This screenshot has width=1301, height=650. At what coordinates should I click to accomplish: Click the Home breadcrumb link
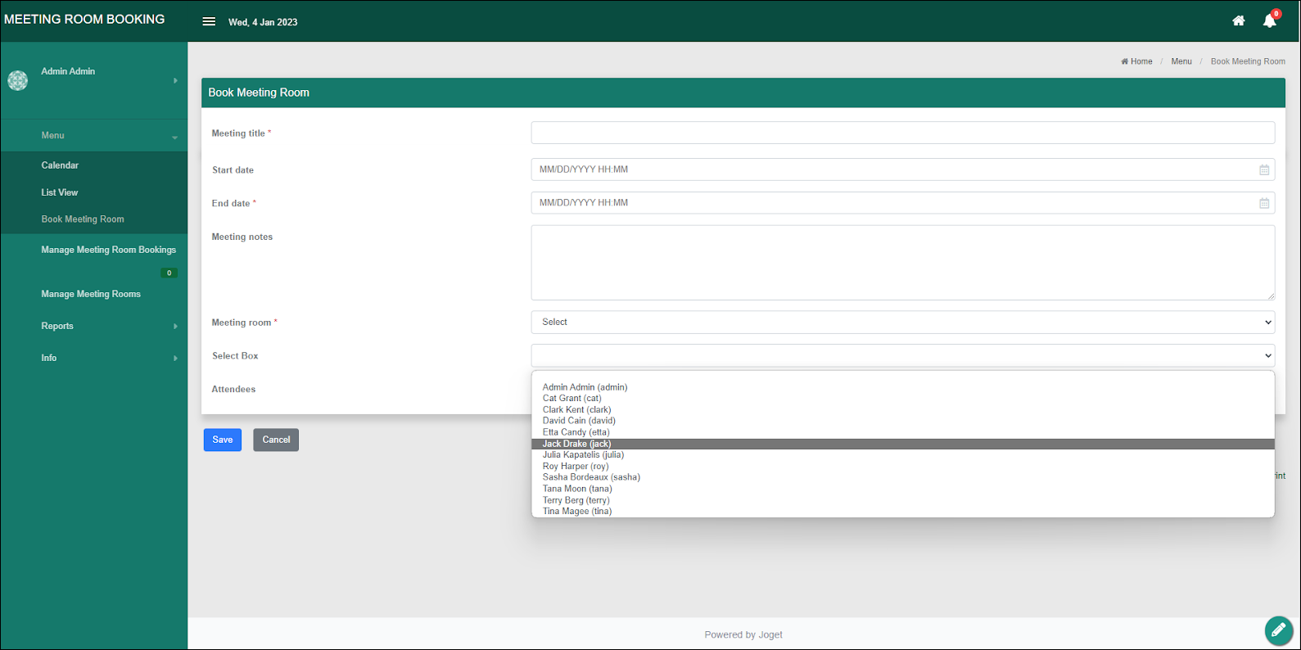pyautogui.click(x=1136, y=61)
